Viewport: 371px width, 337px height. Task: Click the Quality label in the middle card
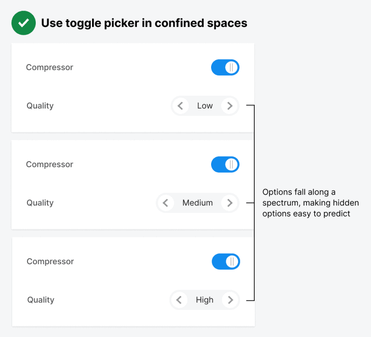40,203
